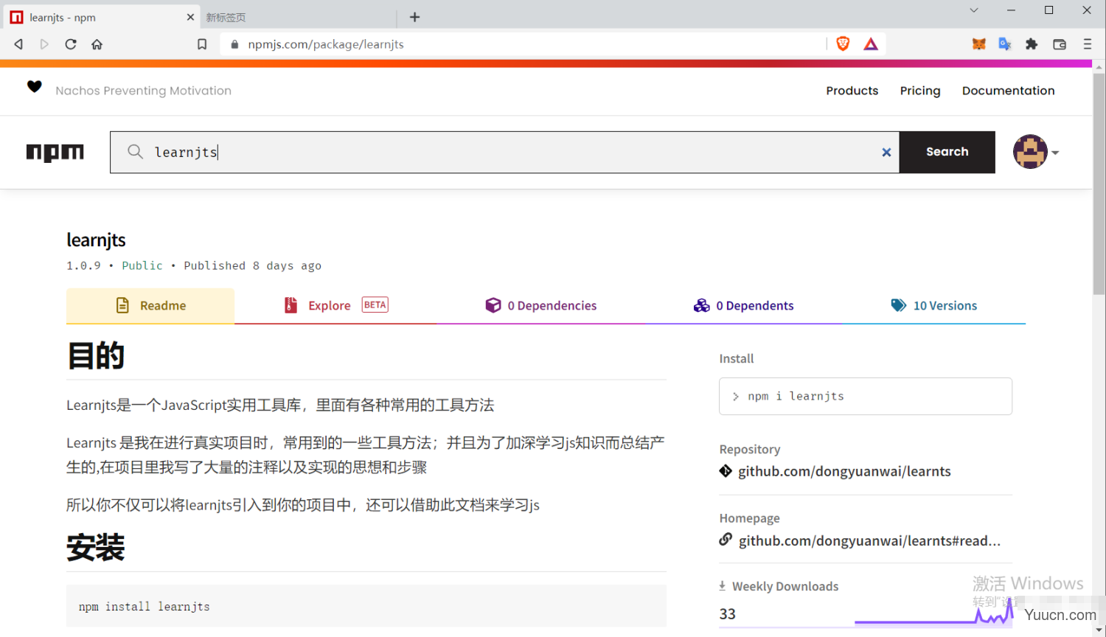Screen dimensions: 1106x637
Task: Copy the npm i learnjts install command
Action: tap(866, 397)
